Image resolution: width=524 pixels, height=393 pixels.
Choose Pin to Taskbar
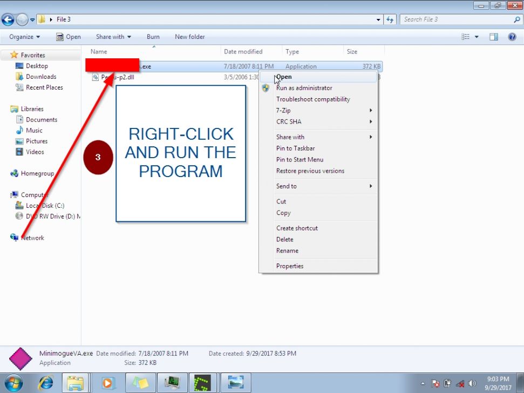click(x=318, y=148)
